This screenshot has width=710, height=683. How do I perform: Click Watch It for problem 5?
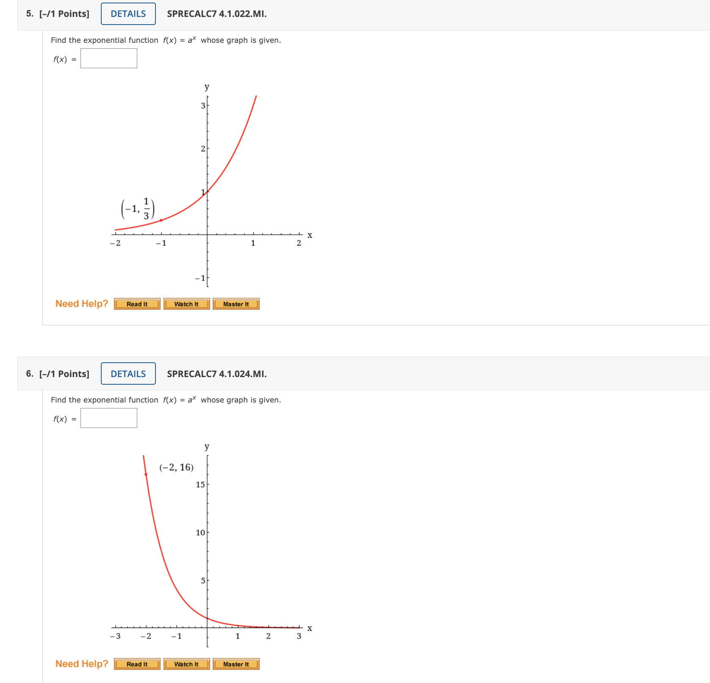click(186, 304)
